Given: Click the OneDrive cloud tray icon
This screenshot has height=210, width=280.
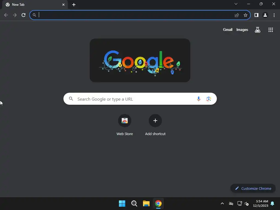Looking at the screenshot, I should coord(231,203).
